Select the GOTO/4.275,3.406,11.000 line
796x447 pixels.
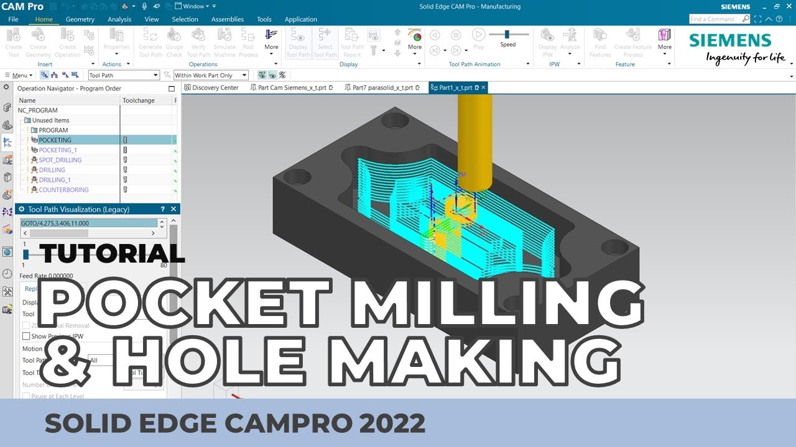[89, 223]
